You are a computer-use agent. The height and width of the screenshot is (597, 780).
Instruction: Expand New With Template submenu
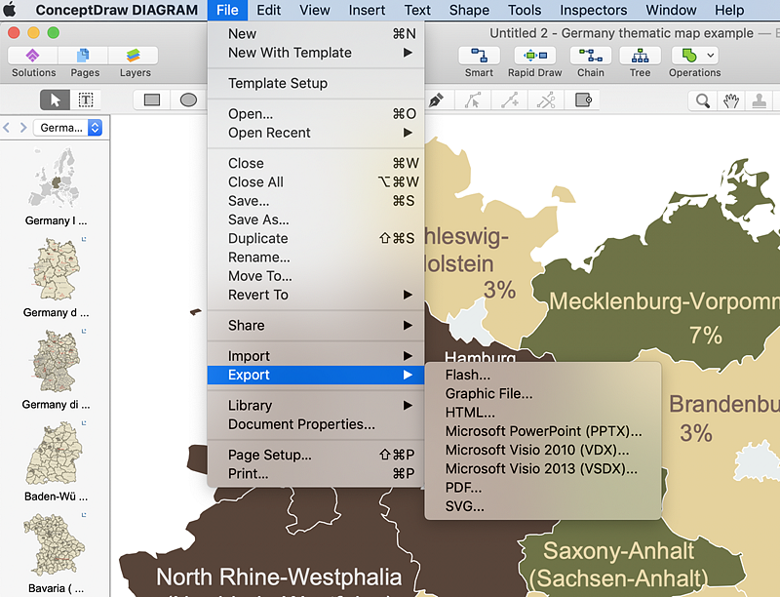tap(316, 53)
